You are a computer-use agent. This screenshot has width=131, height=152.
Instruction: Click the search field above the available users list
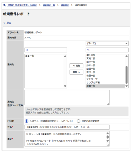(107, 50)
